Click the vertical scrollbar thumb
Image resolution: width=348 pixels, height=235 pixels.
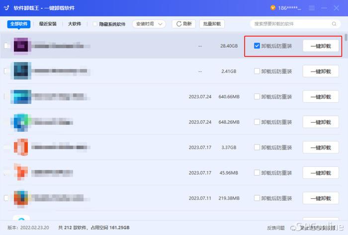346,37
